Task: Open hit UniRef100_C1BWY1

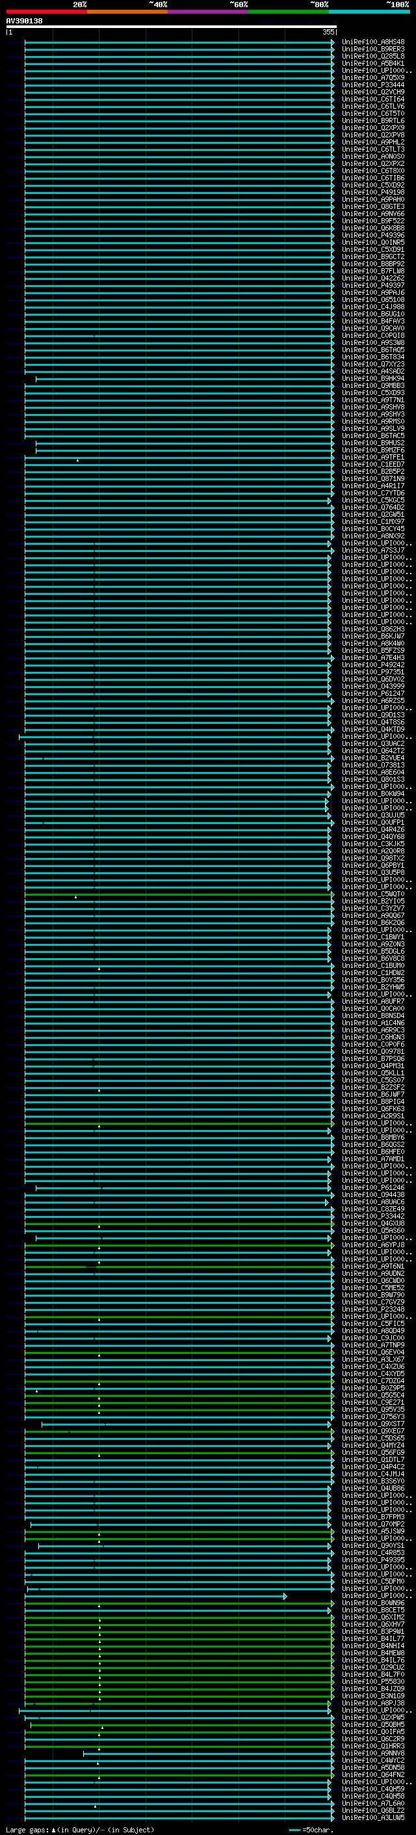Action: tap(373, 937)
